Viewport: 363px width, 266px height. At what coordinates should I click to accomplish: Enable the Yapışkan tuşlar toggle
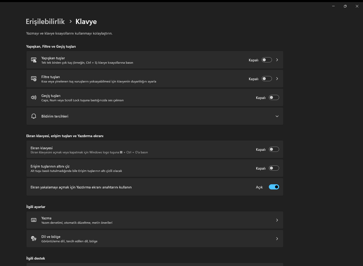[x=267, y=60]
